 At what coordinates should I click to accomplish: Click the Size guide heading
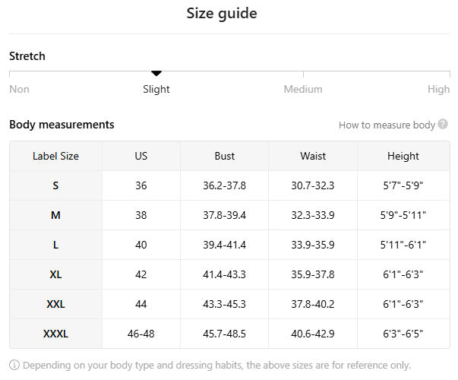(x=222, y=14)
